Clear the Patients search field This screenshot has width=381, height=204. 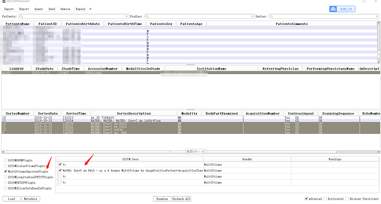click(x=126, y=17)
